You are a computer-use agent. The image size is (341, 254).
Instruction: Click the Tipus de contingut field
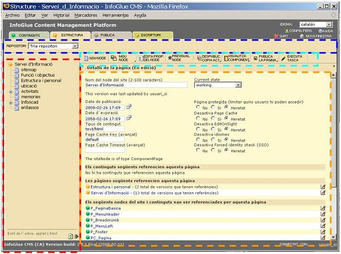point(105,129)
